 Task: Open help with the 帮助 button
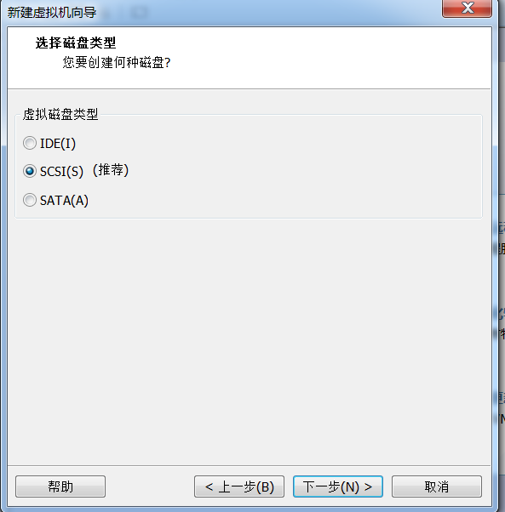60,486
